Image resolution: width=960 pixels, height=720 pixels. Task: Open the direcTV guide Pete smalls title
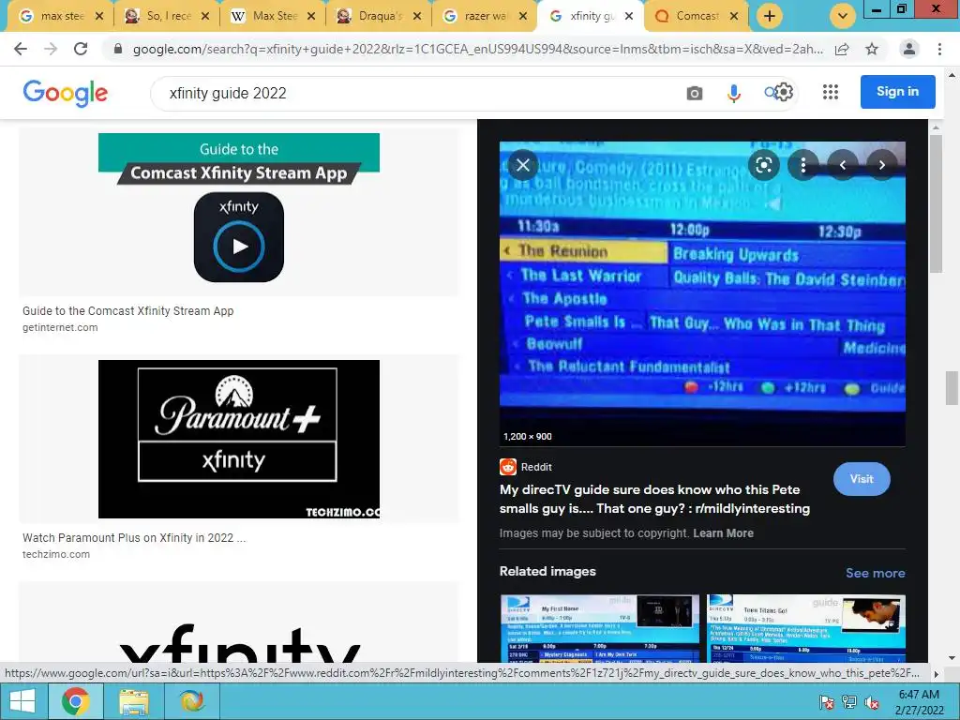654,499
